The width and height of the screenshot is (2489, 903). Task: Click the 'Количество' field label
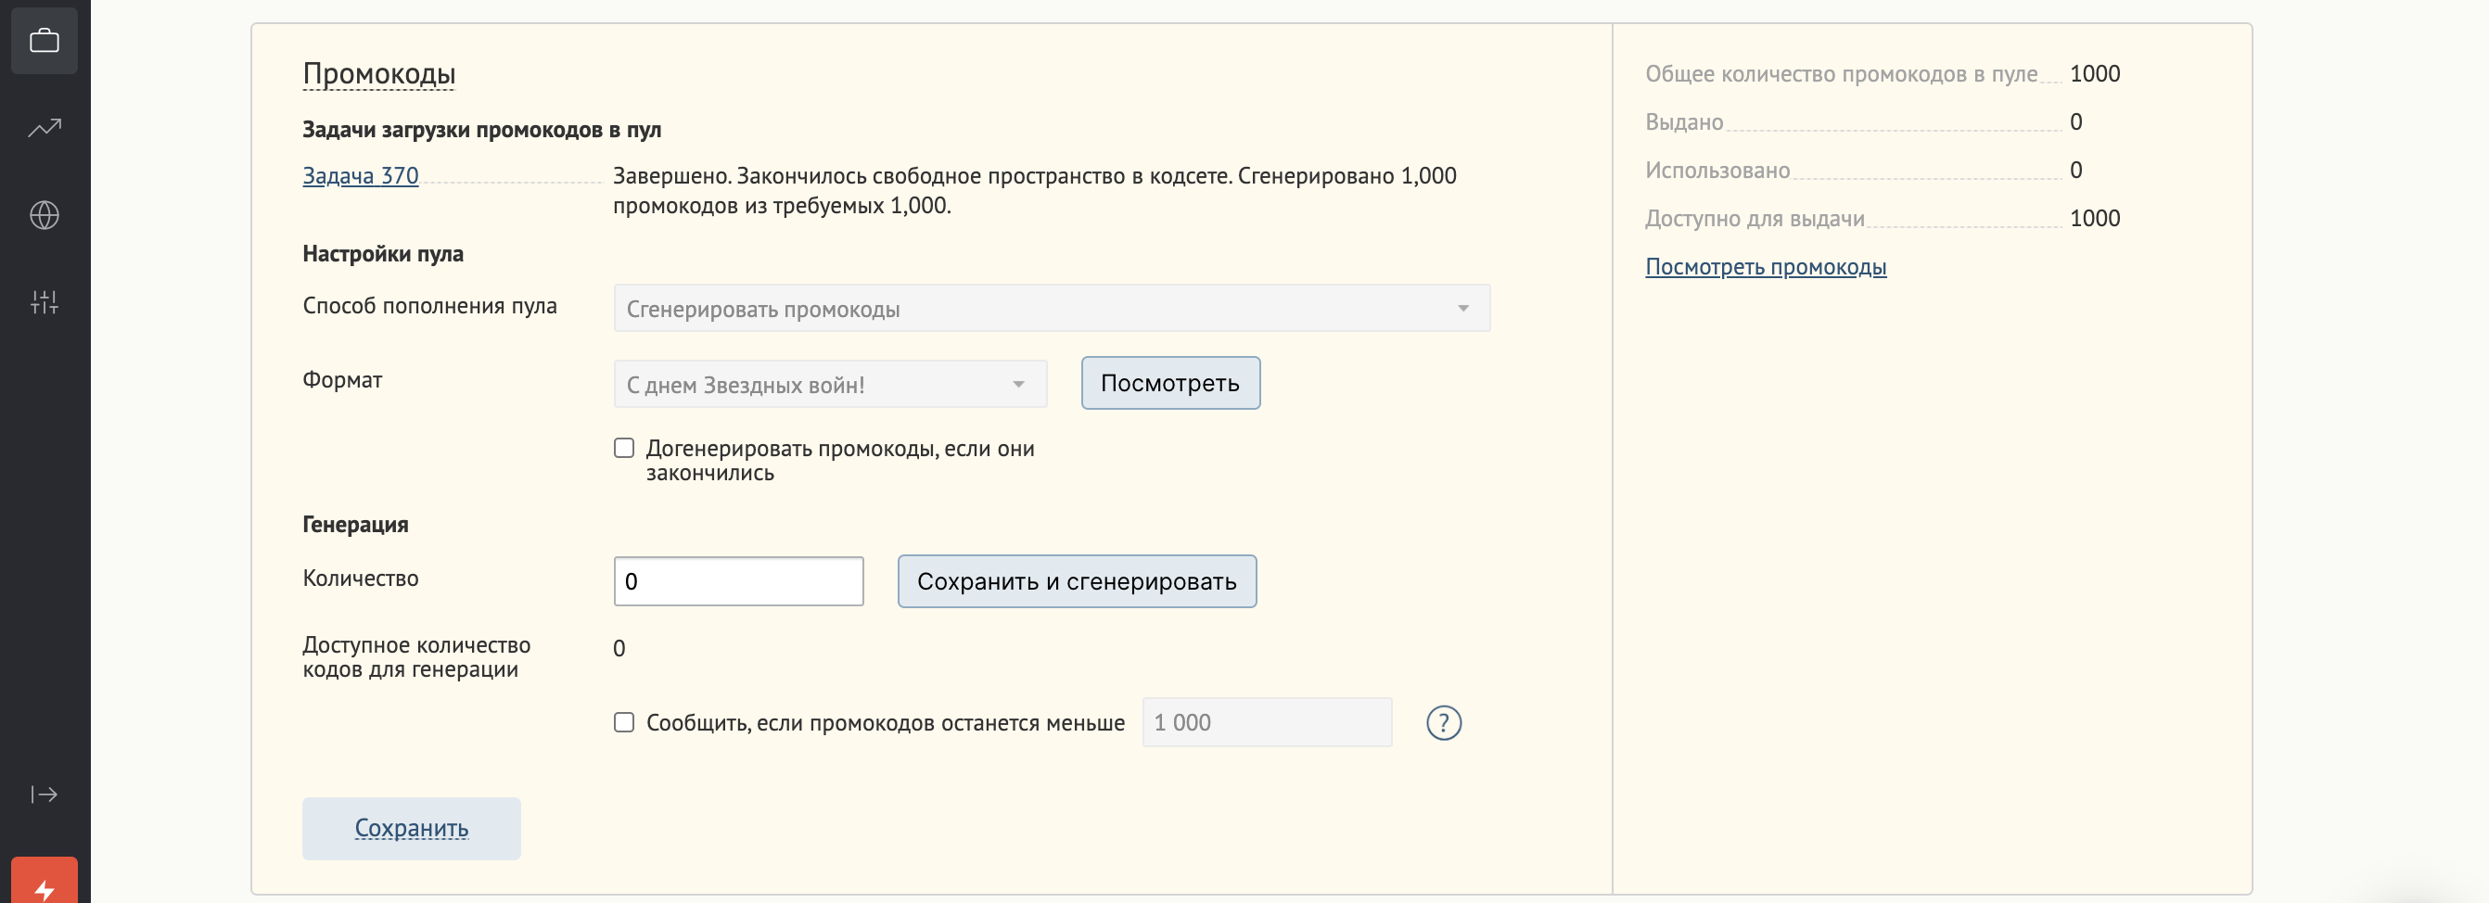[x=361, y=579]
